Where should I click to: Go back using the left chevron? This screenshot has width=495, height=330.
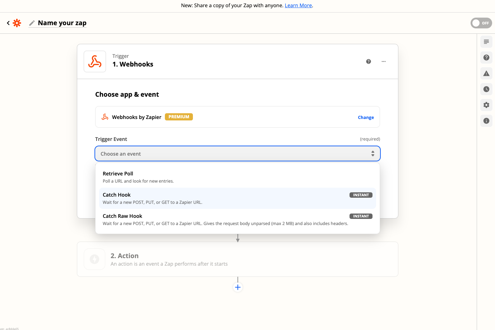click(x=8, y=23)
